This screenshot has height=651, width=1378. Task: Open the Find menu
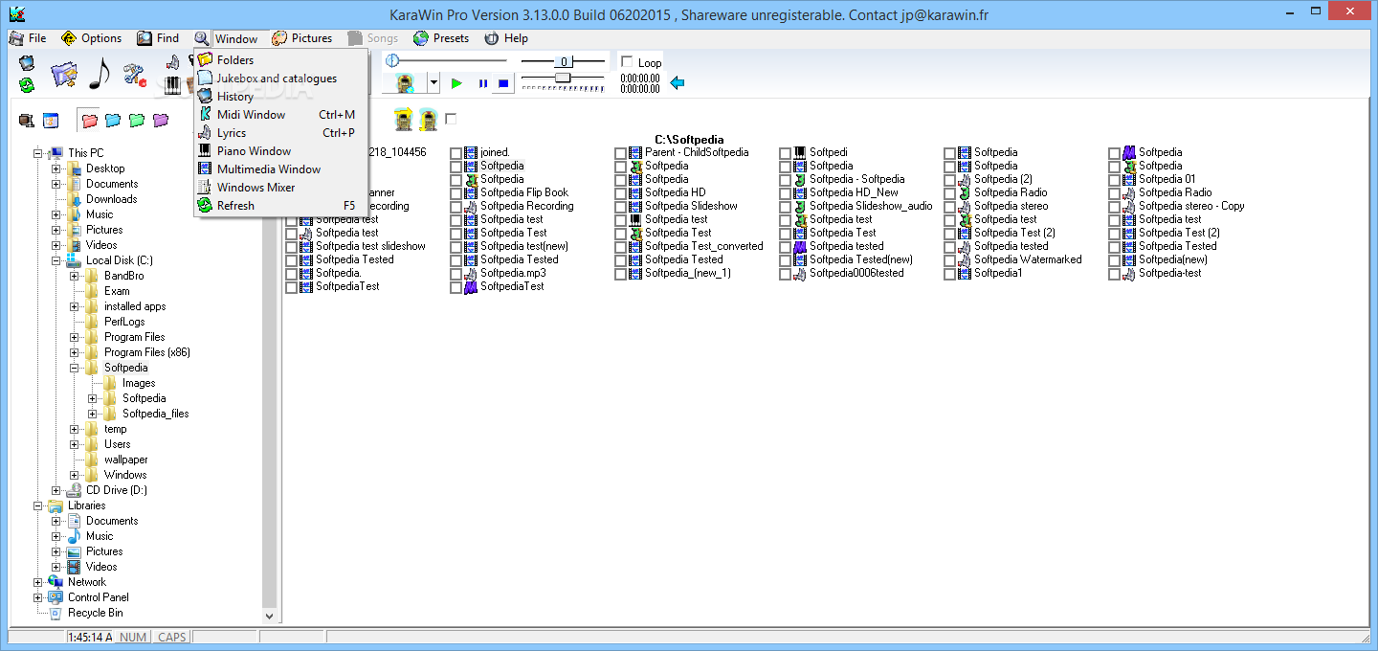tap(158, 38)
